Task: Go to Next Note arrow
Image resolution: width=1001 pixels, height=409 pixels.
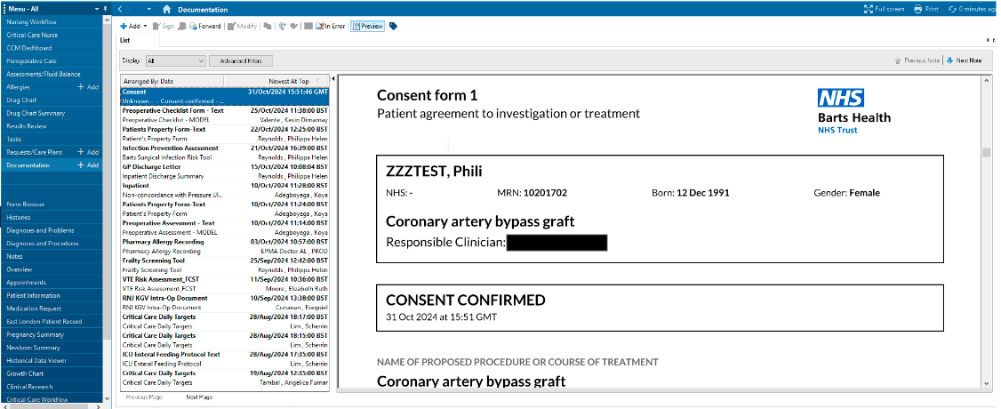Action: (950, 60)
